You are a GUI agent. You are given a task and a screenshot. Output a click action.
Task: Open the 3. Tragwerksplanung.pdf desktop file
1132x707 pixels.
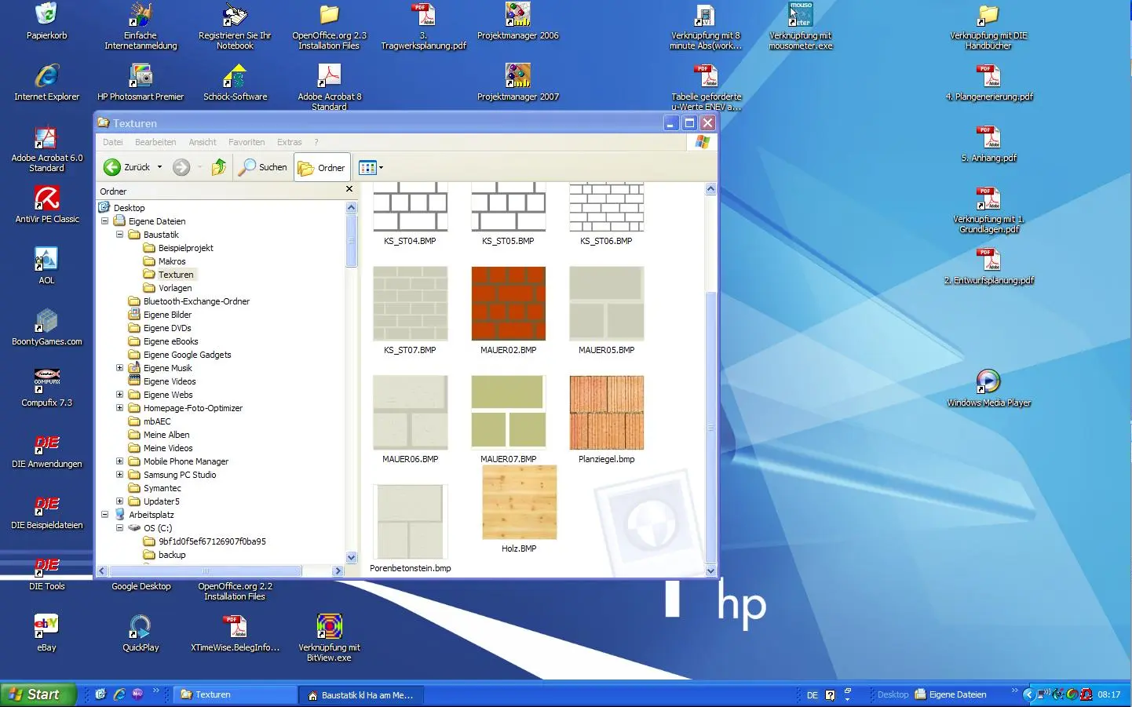pos(423,14)
